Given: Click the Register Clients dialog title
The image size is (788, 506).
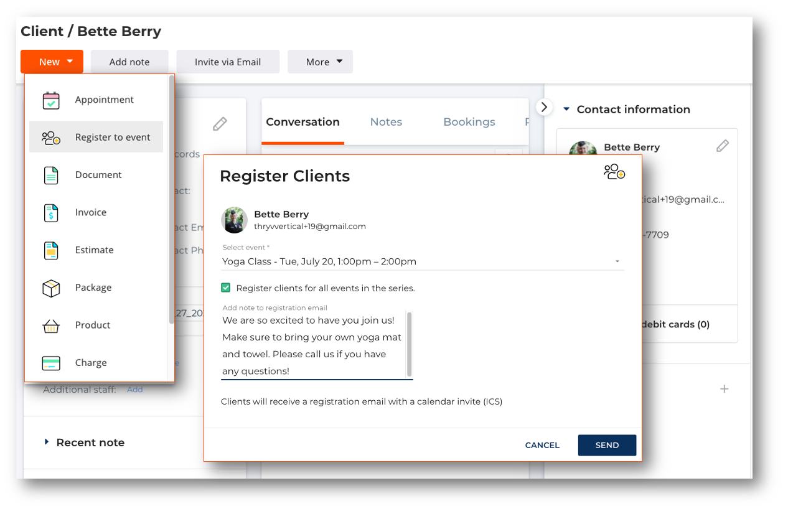Looking at the screenshot, I should point(284,176).
